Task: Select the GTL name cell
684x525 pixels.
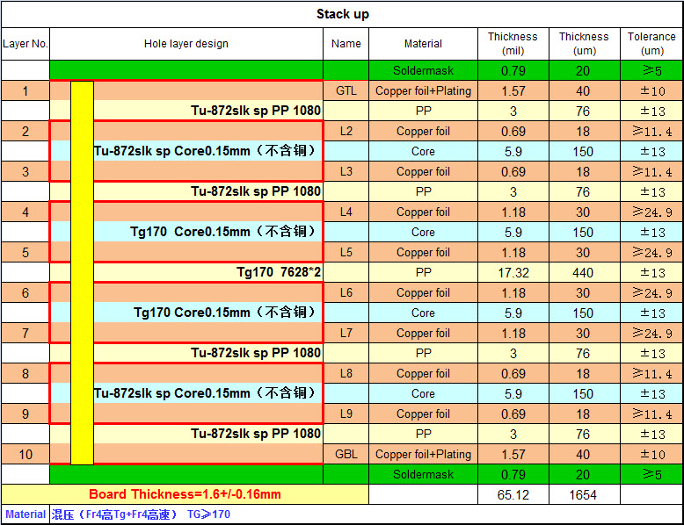Action: coord(346,90)
